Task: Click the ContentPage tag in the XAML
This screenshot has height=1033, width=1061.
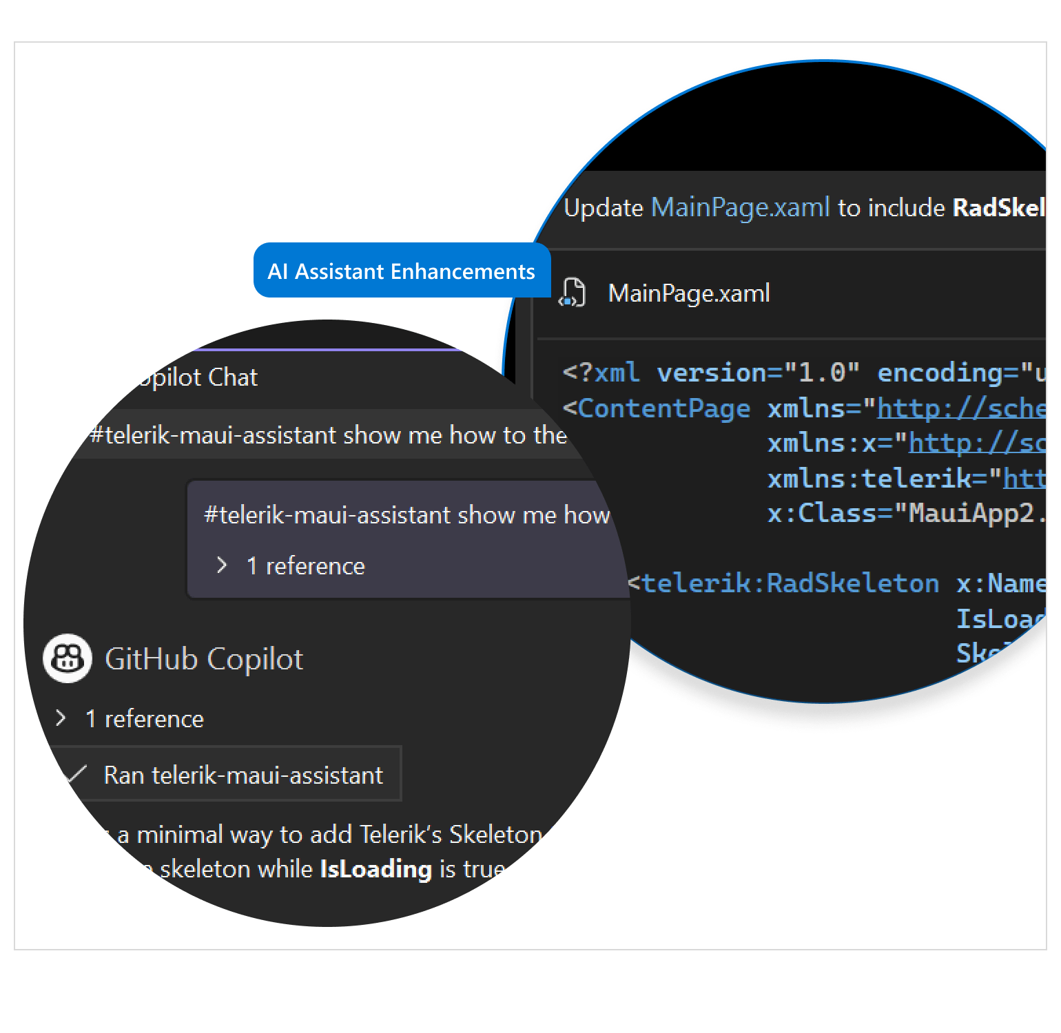Action: [x=662, y=408]
